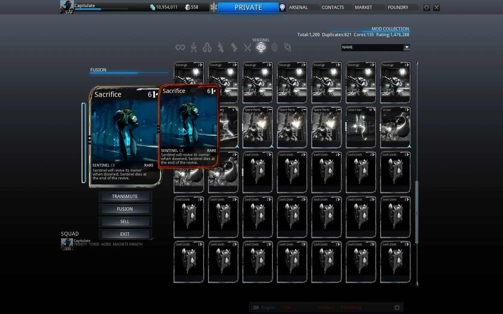Image resolution: width=503 pixels, height=314 pixels.
Task: Select the Sentinel mod filter icon
Action: [x=261, y=47]
